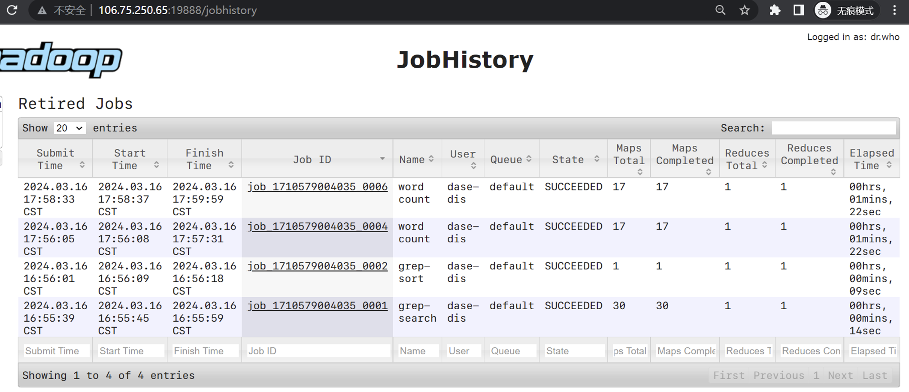
Task: Sort by Start Time column arrows
Action: click(x=157, y=165)
